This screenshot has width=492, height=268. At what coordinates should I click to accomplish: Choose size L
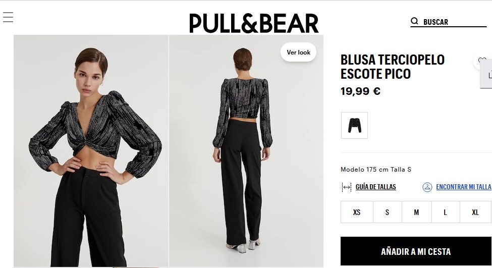445,212
